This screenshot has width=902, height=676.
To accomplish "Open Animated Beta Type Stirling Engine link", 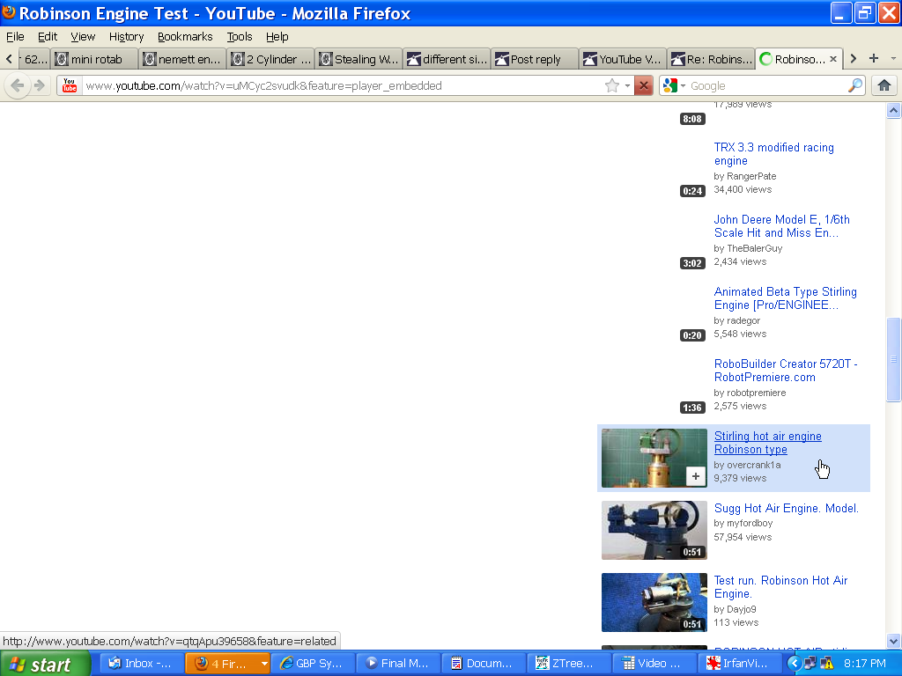I will (x=785, y=298).
